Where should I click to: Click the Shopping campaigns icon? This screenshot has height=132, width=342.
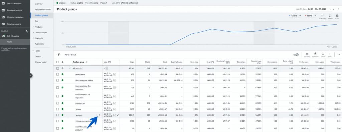[3, 17]
